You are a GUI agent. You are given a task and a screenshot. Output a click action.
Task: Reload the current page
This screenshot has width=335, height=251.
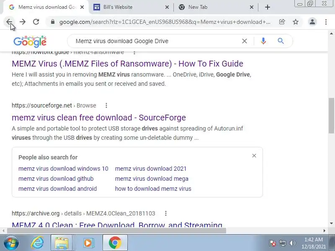(x=36, y=22)
